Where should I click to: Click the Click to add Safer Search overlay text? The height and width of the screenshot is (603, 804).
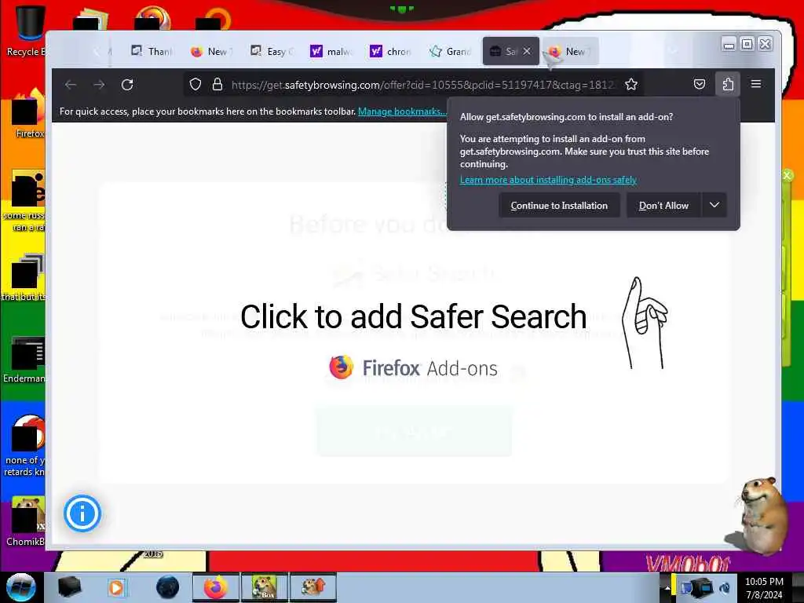tap(413, 316)
